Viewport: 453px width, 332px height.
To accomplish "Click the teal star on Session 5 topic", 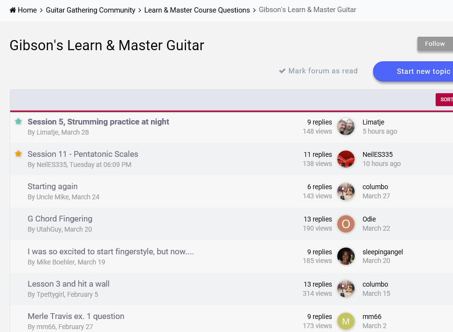I will 18,121.
